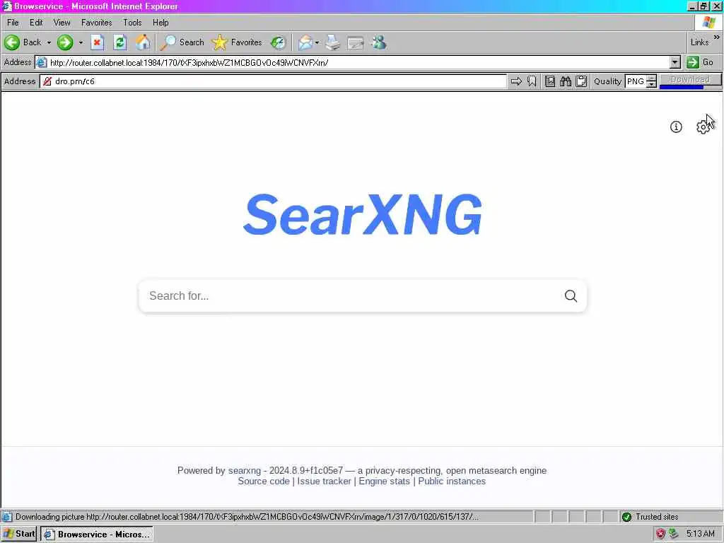Click the red shield tray icon
724x543 pixels.
pos(661,534)
